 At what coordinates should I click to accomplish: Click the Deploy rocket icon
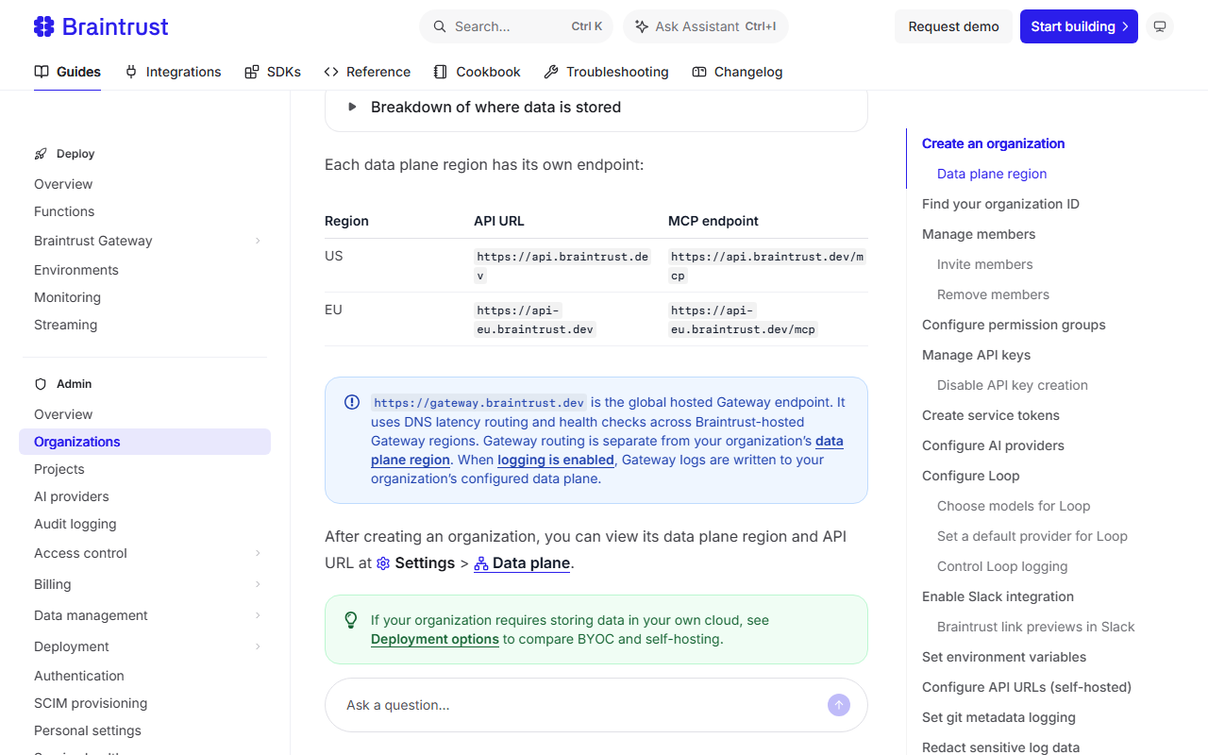41,154
